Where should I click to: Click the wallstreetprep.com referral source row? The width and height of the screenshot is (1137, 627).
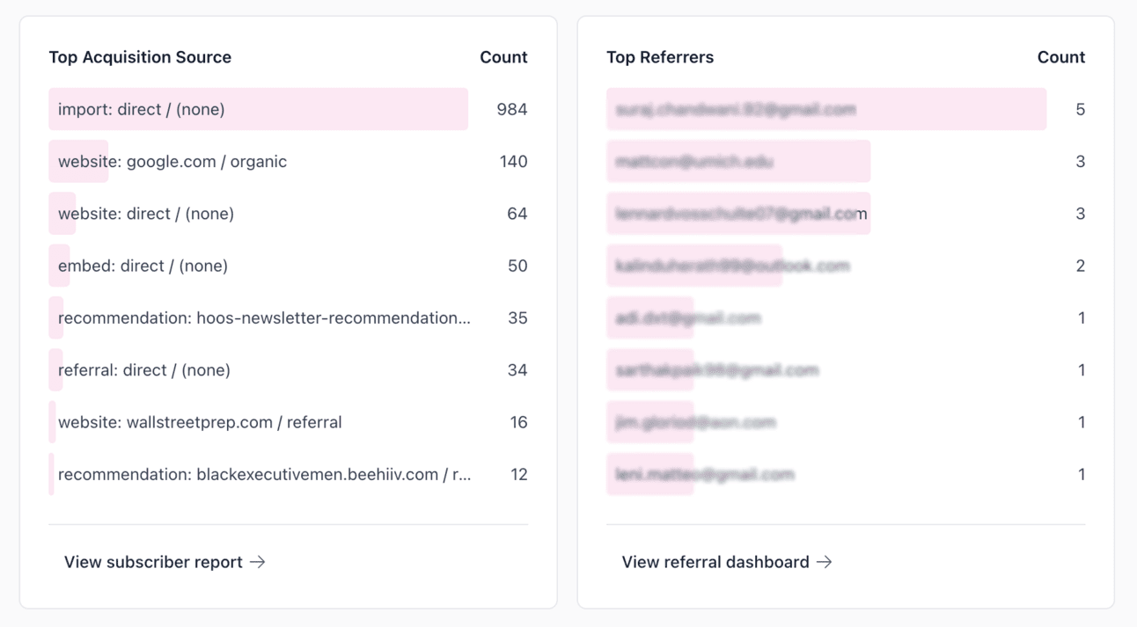tap(288, 422)
